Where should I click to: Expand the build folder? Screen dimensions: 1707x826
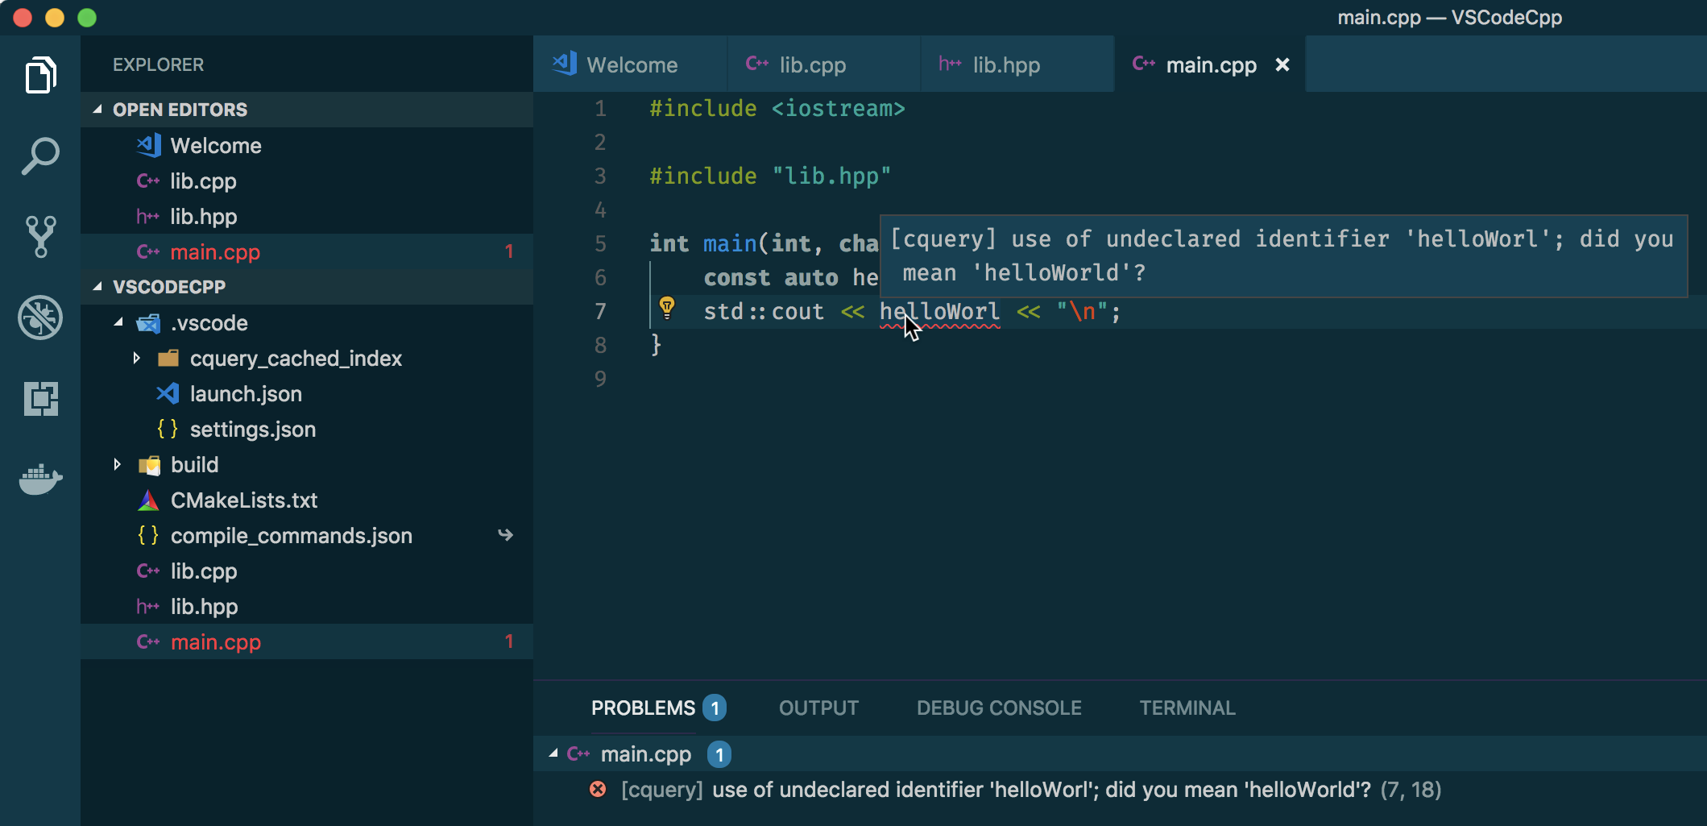(x=118, y=465)
